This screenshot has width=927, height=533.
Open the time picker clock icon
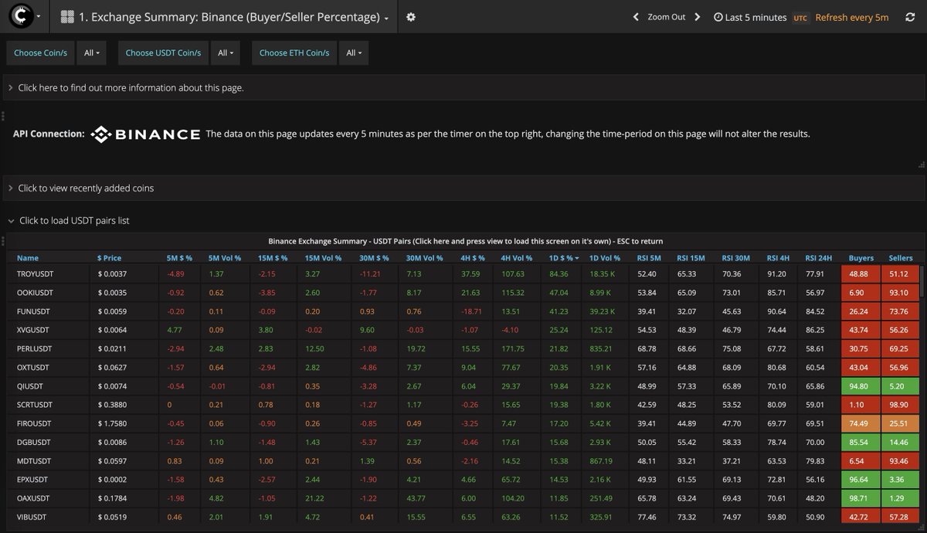click(x=718, y=17)
